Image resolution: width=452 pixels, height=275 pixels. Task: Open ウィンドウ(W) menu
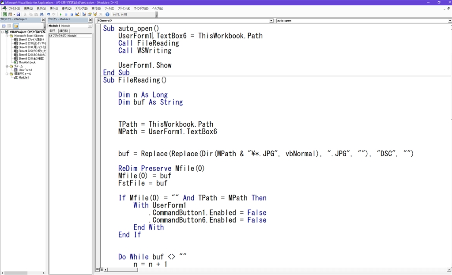pyautogui.click(x=141, y=8)
